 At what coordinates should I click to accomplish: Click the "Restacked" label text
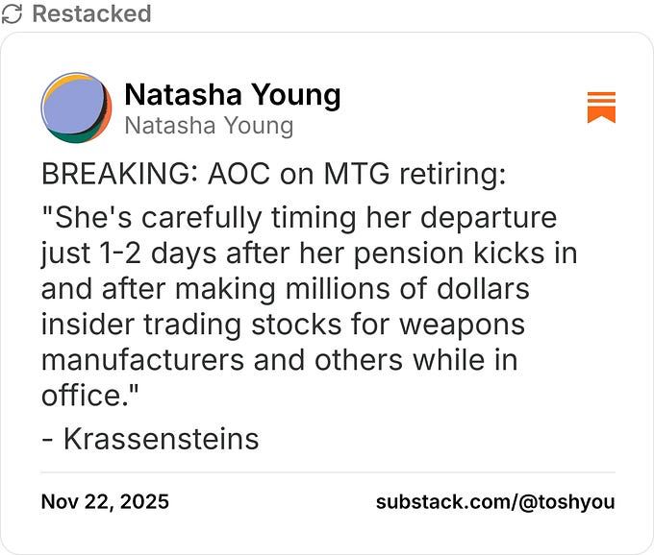point(91,14)
